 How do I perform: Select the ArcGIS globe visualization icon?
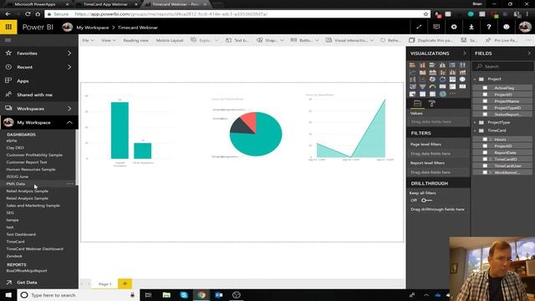click(442, 94)
